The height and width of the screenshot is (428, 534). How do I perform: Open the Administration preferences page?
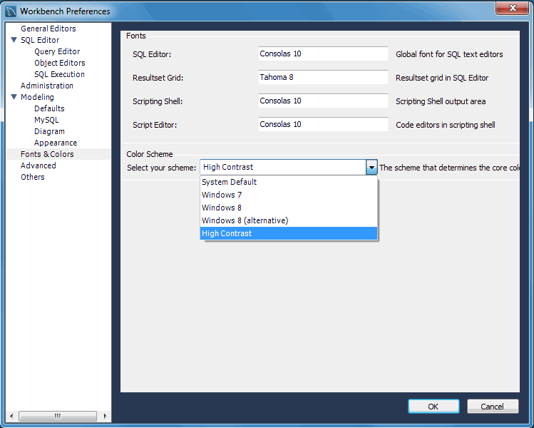tap(46, 86)
